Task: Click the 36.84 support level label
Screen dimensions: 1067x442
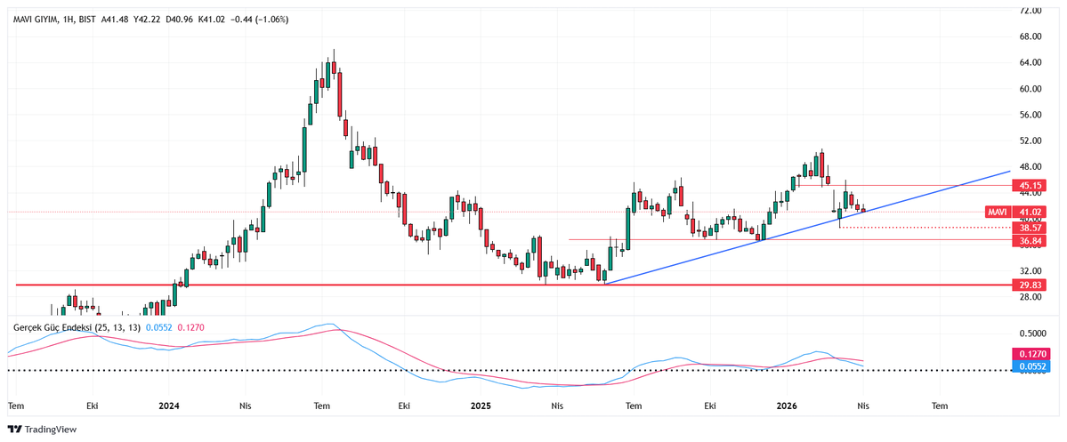Action: point(1029,241)
